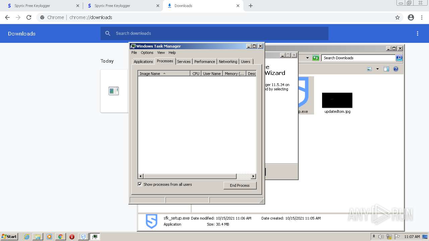Viewport: 429px width, 241px height.
Task: Open Task Manager View menu
Action: point(161,53)
